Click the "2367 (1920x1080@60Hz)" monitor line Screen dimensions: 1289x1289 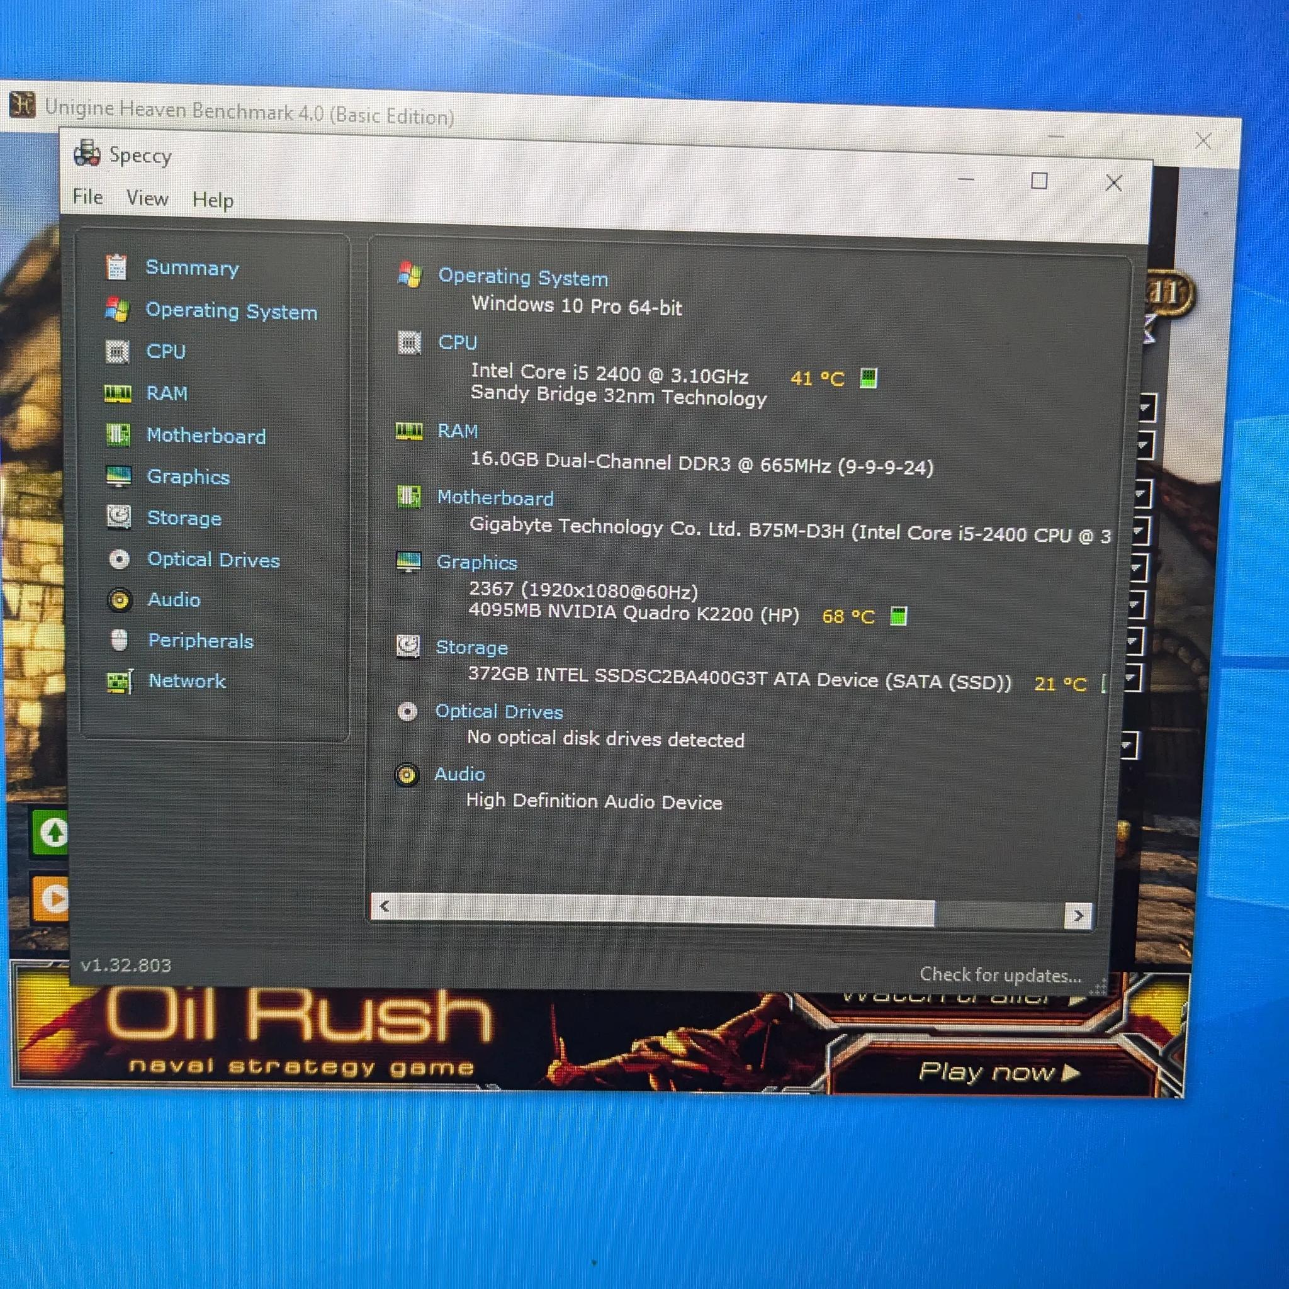[583, 590]
